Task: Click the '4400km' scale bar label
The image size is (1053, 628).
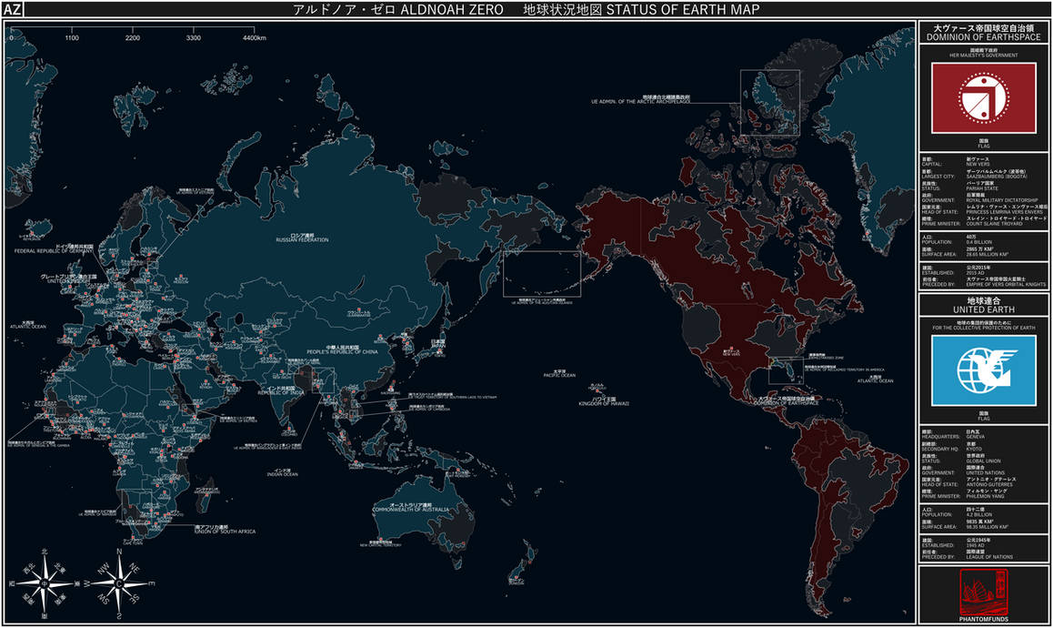Action: coord(255,38)
